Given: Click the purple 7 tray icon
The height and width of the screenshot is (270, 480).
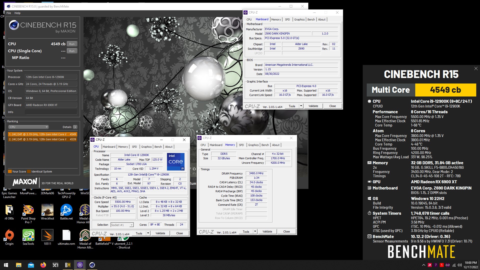Looking at the screenshot, I should (436, 265).
